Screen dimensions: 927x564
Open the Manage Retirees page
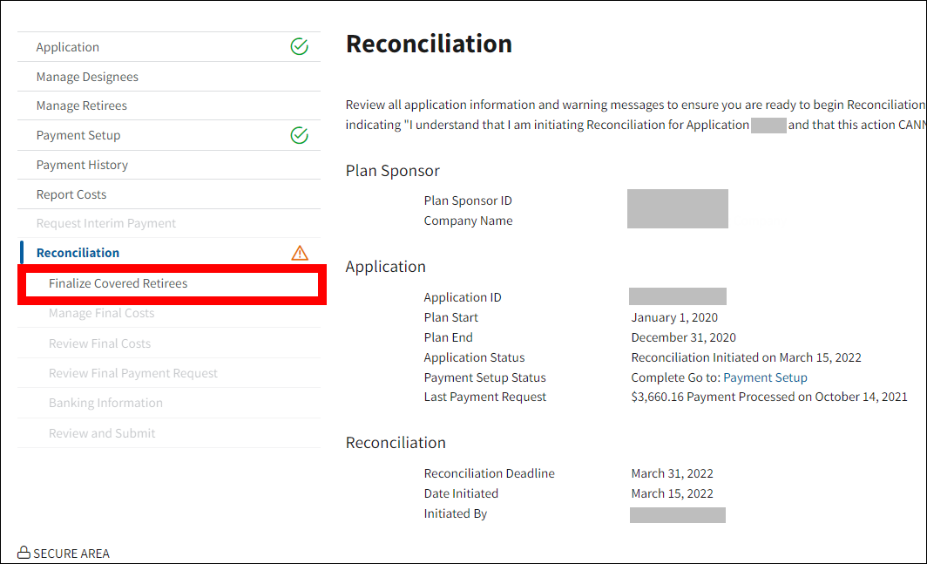point(82,105)
